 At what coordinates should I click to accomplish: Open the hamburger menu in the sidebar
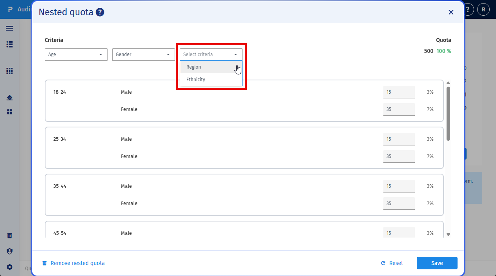coord(9,28)
